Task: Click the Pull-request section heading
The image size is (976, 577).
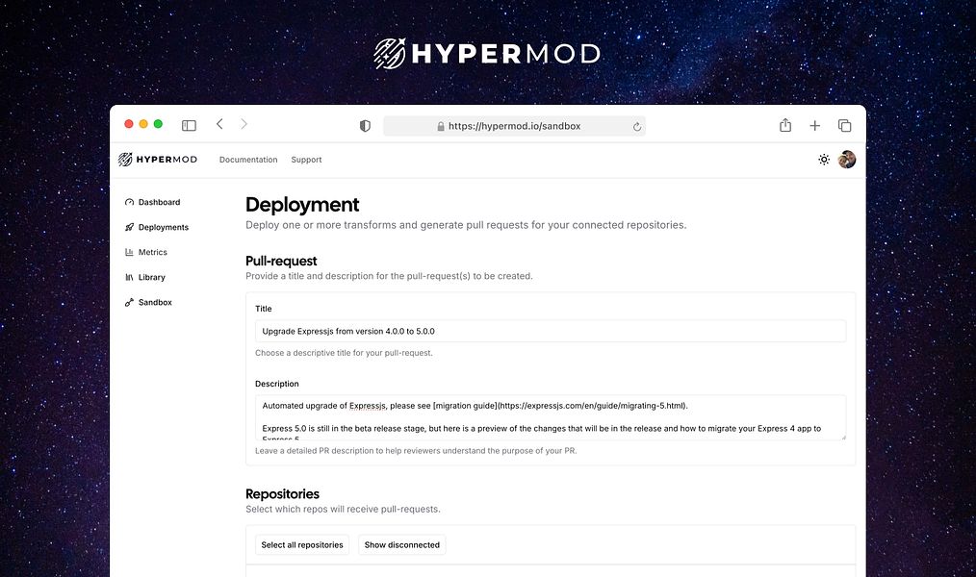Action: click(x=281, y=262)
